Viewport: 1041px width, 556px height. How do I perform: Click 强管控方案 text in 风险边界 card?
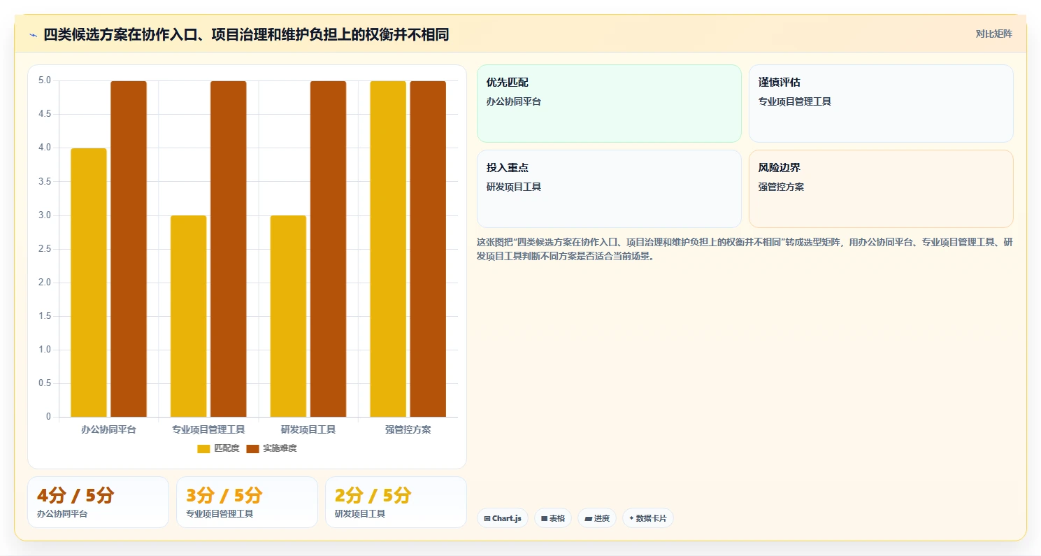click(781, 187)
